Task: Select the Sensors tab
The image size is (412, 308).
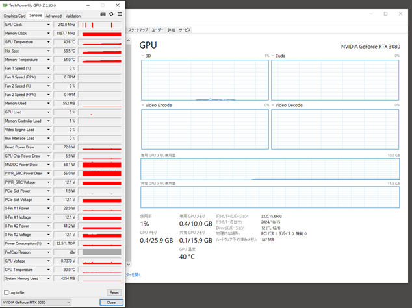Action: pos(36,16)
